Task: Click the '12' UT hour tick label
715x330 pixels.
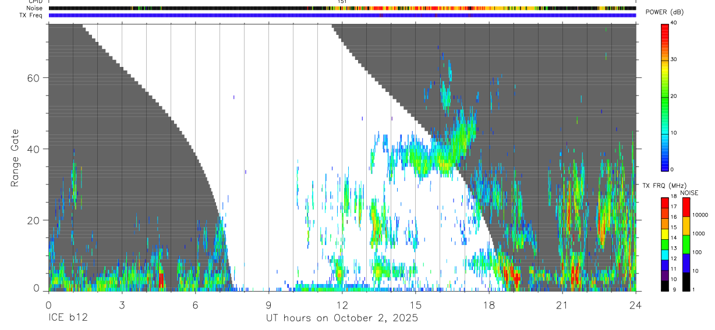Action: 342,304
